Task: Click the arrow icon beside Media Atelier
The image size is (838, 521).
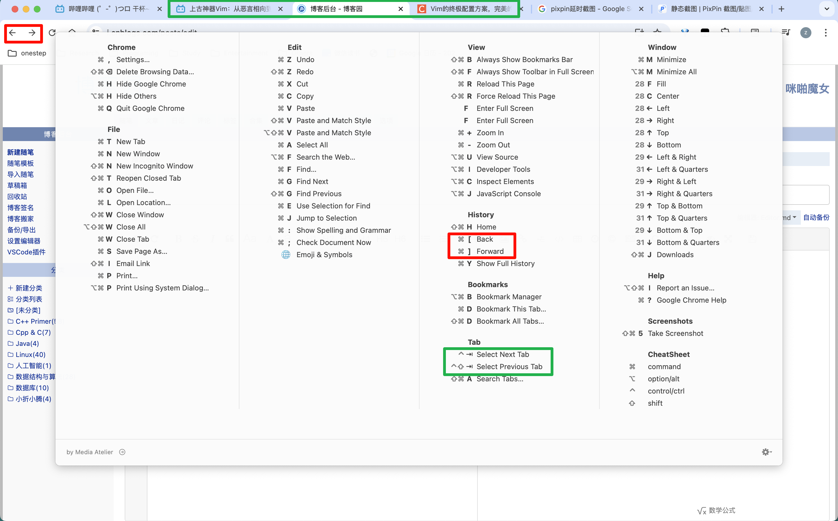Action: 122,452
